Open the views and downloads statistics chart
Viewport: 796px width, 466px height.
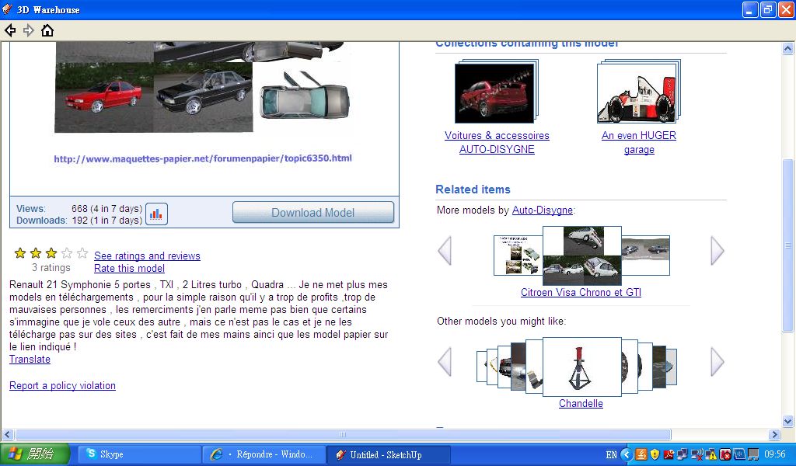pyautogui.click(x=156, y=214)
